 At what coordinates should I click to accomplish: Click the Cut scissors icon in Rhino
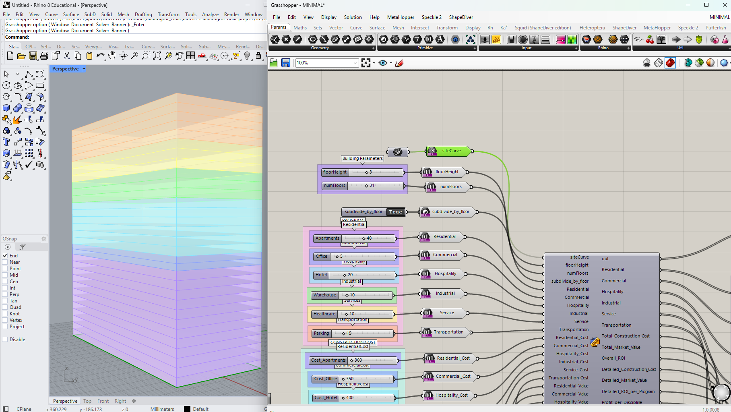tap(67, 56)
